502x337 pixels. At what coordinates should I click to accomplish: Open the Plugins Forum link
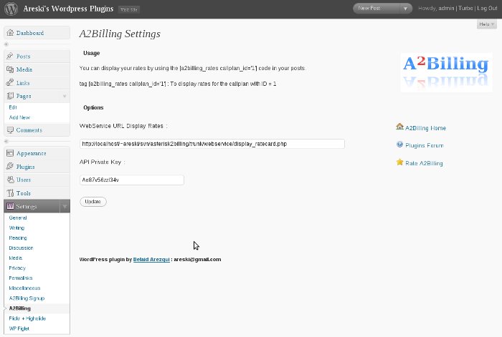pos(424,145)
